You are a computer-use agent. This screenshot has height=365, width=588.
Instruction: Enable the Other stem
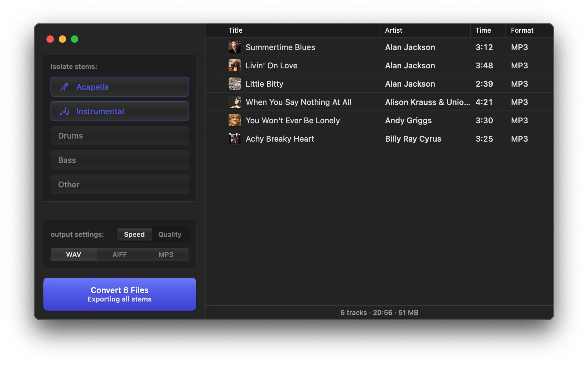coord(119,184)
